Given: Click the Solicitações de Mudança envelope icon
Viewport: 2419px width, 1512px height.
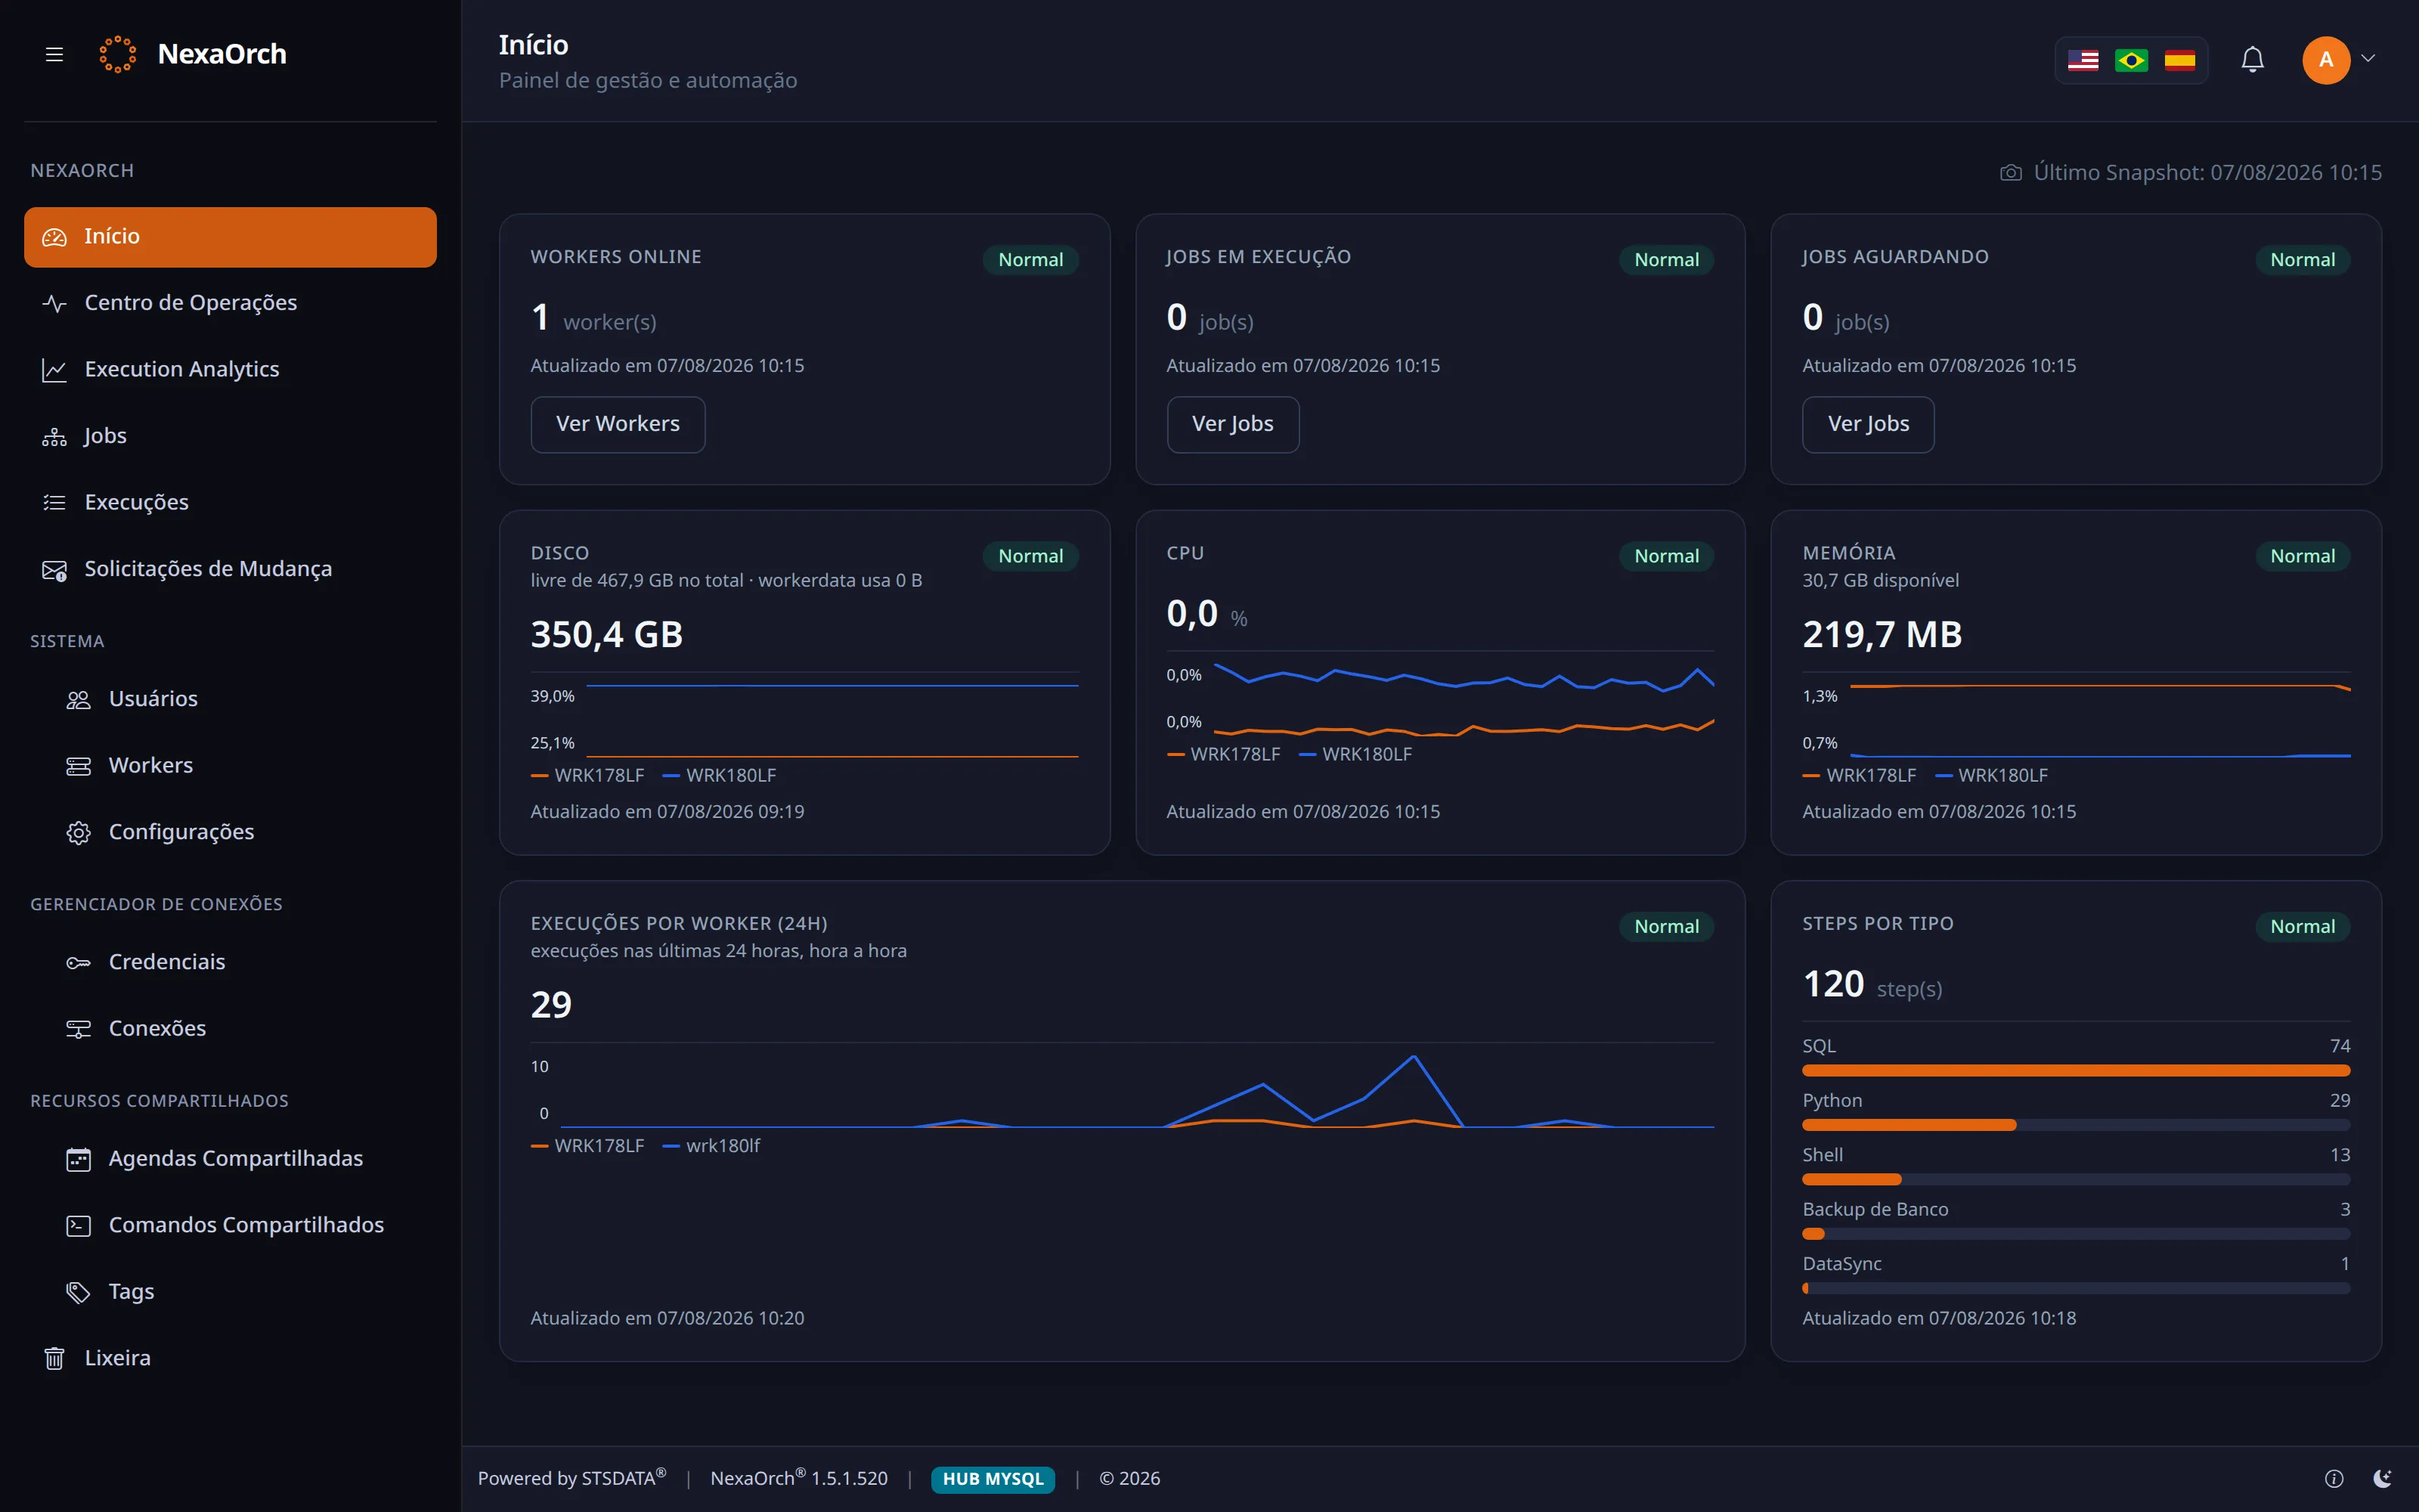Looking at the screenshot, I should [54, 570].
